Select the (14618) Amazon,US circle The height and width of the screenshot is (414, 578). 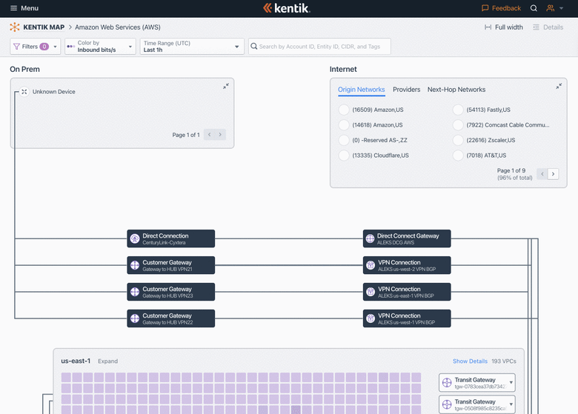344,125
